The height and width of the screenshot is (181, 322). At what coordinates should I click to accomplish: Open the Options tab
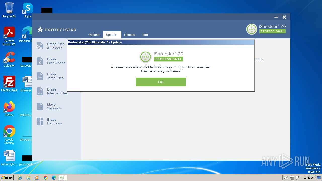click(94, 35)
